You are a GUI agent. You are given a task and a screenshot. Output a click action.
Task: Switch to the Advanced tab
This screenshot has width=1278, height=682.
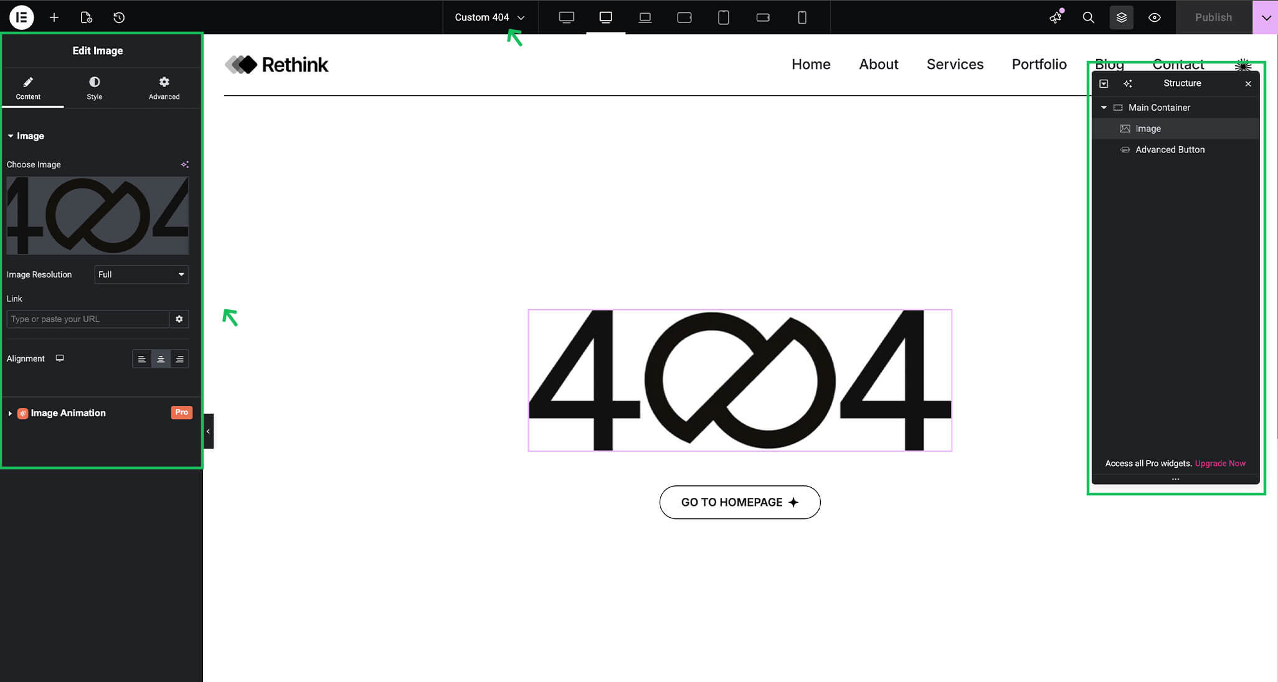pyautogui.click(x=164, y=88)
